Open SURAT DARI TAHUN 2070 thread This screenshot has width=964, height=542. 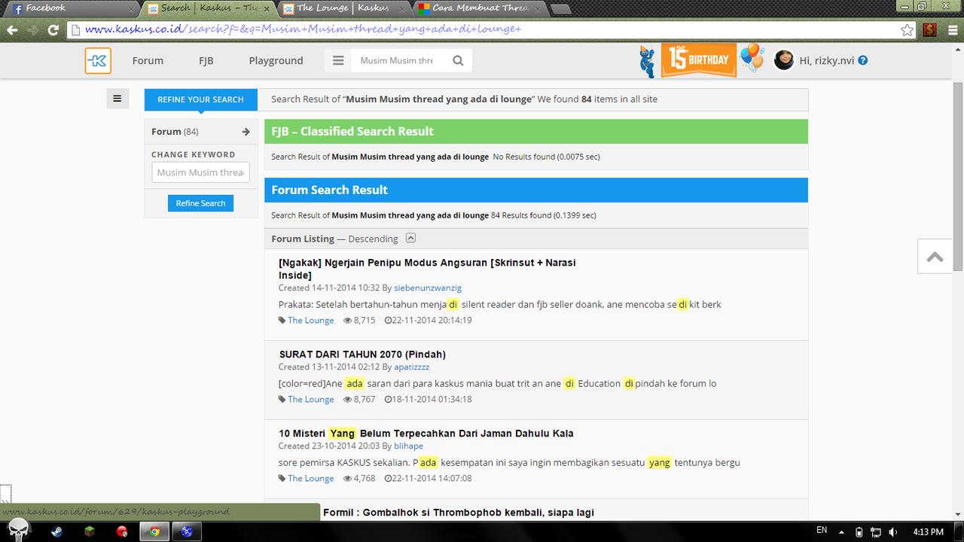click(362, 355)
